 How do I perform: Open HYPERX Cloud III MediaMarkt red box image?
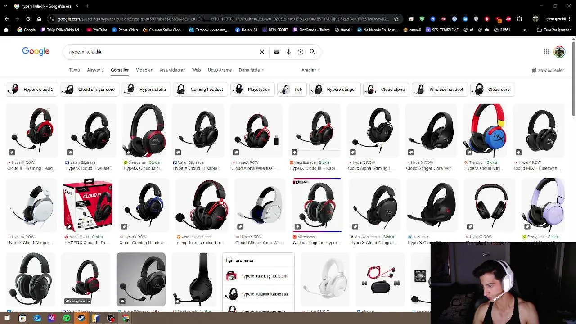[88, 205]
